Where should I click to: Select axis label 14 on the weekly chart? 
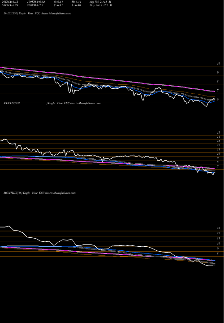219,137
